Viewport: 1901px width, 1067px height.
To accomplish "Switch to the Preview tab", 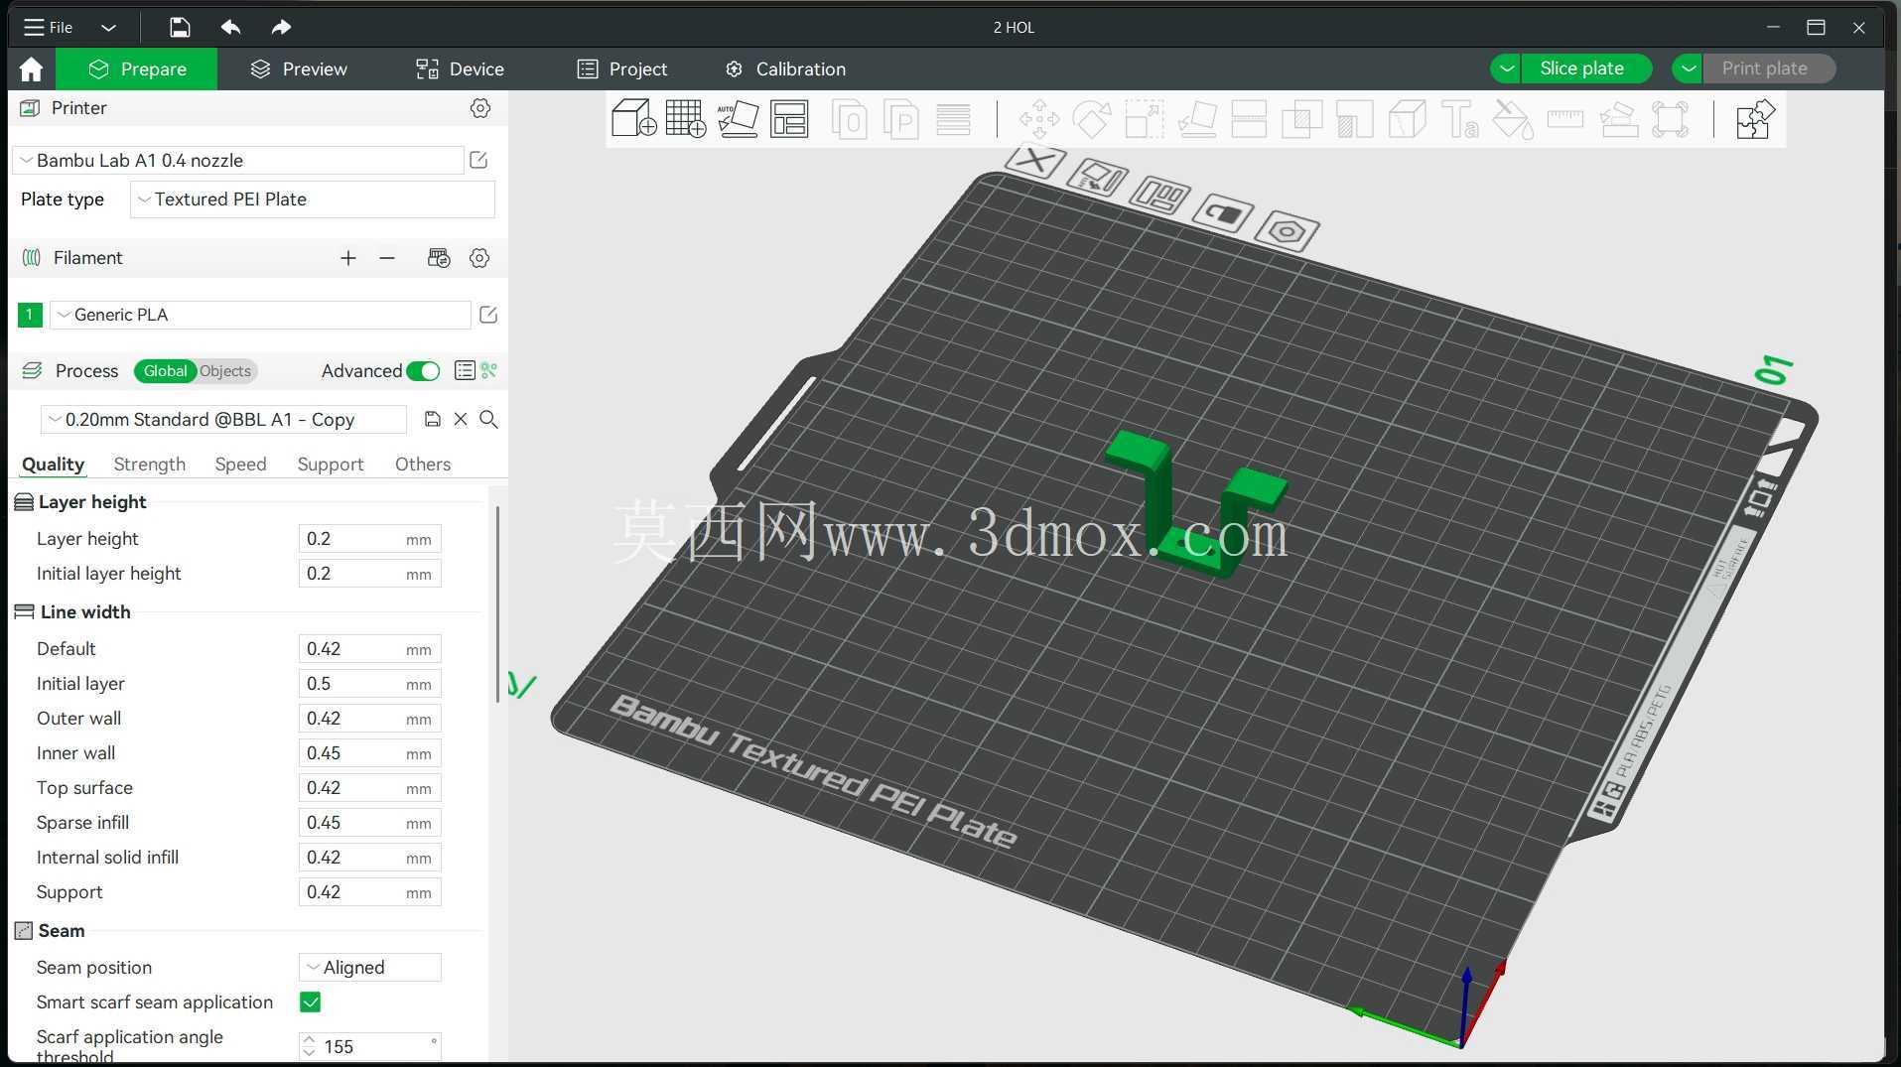I will coord(299,69).
